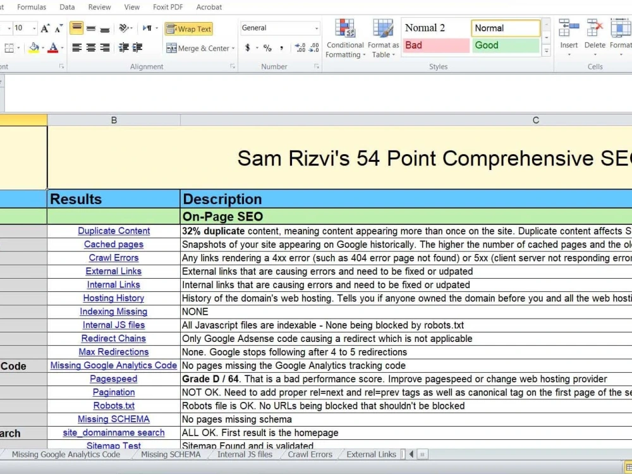Click the borders icon
The width and height of the screenshot is (632, 474).
9,48
